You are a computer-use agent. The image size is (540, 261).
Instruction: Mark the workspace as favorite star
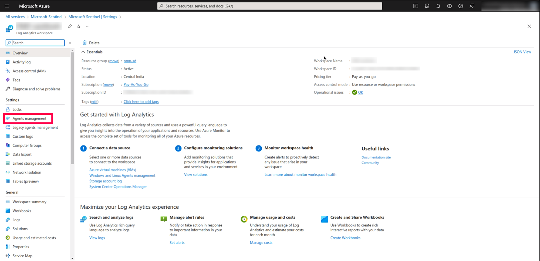[79, 26]
